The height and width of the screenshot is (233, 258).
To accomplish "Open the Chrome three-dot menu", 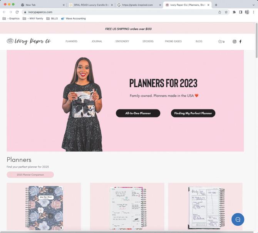I will (x=253, y=12).
